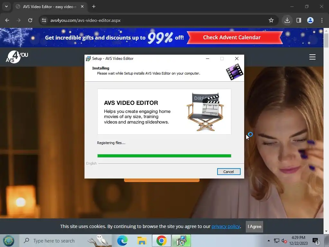Viewport: 329px width, 247px height.
Task: View site information icon in address bar
Action: 44,20
